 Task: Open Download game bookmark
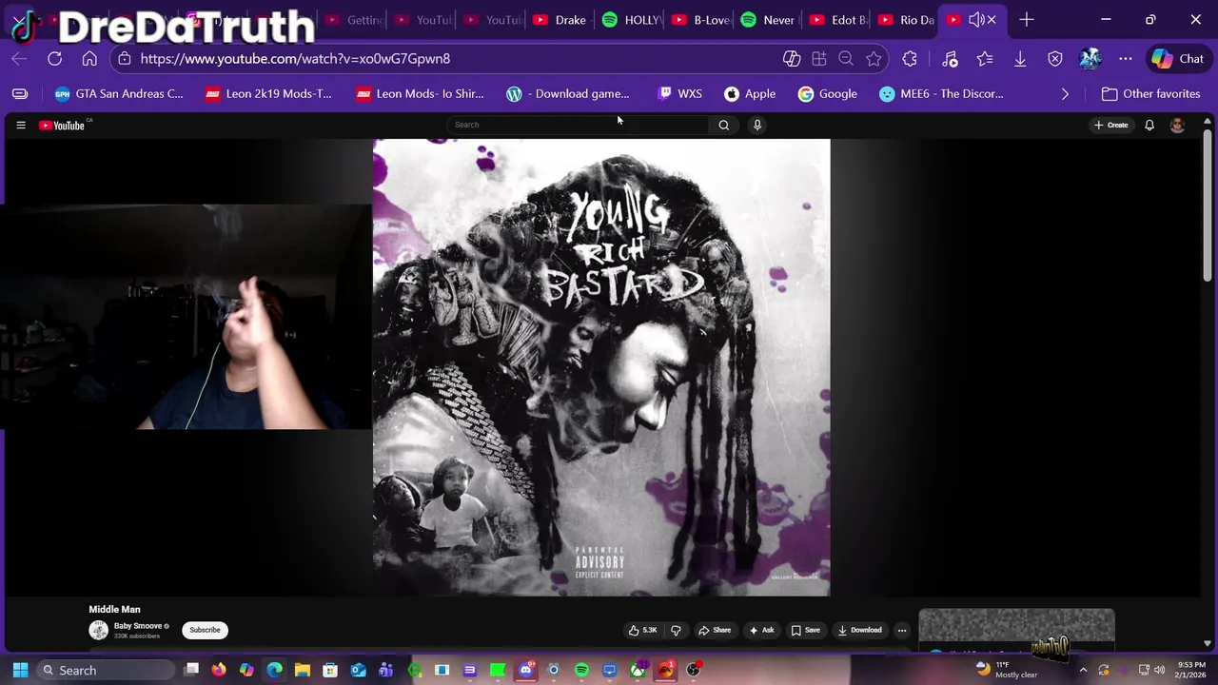coord(568,94)
